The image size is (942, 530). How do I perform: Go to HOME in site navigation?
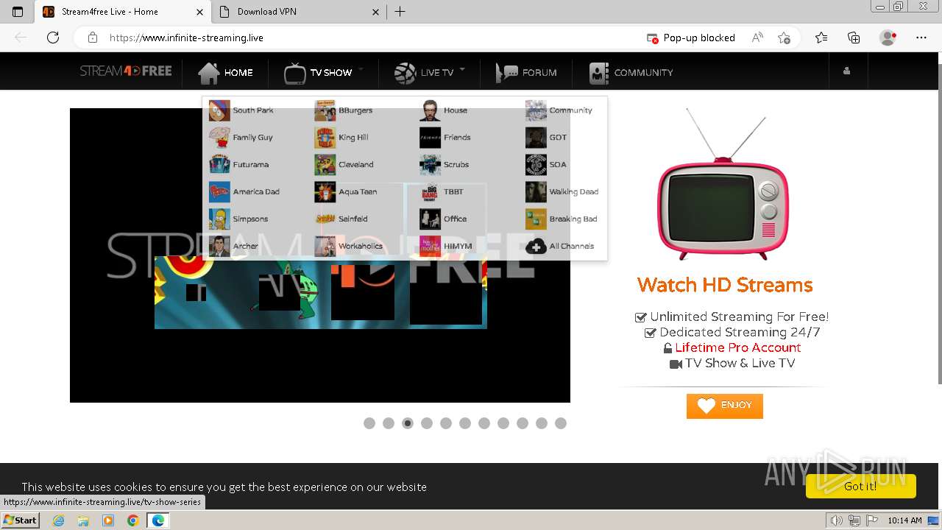point(225,72)
